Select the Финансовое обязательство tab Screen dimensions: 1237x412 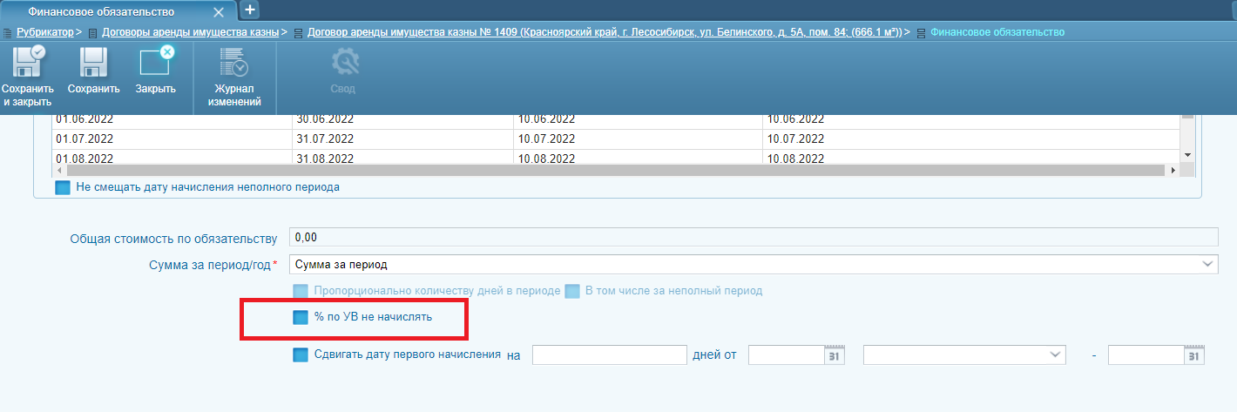(101, 12)
